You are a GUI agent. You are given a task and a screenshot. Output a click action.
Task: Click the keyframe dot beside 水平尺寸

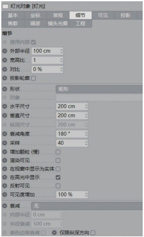point(5,107)
